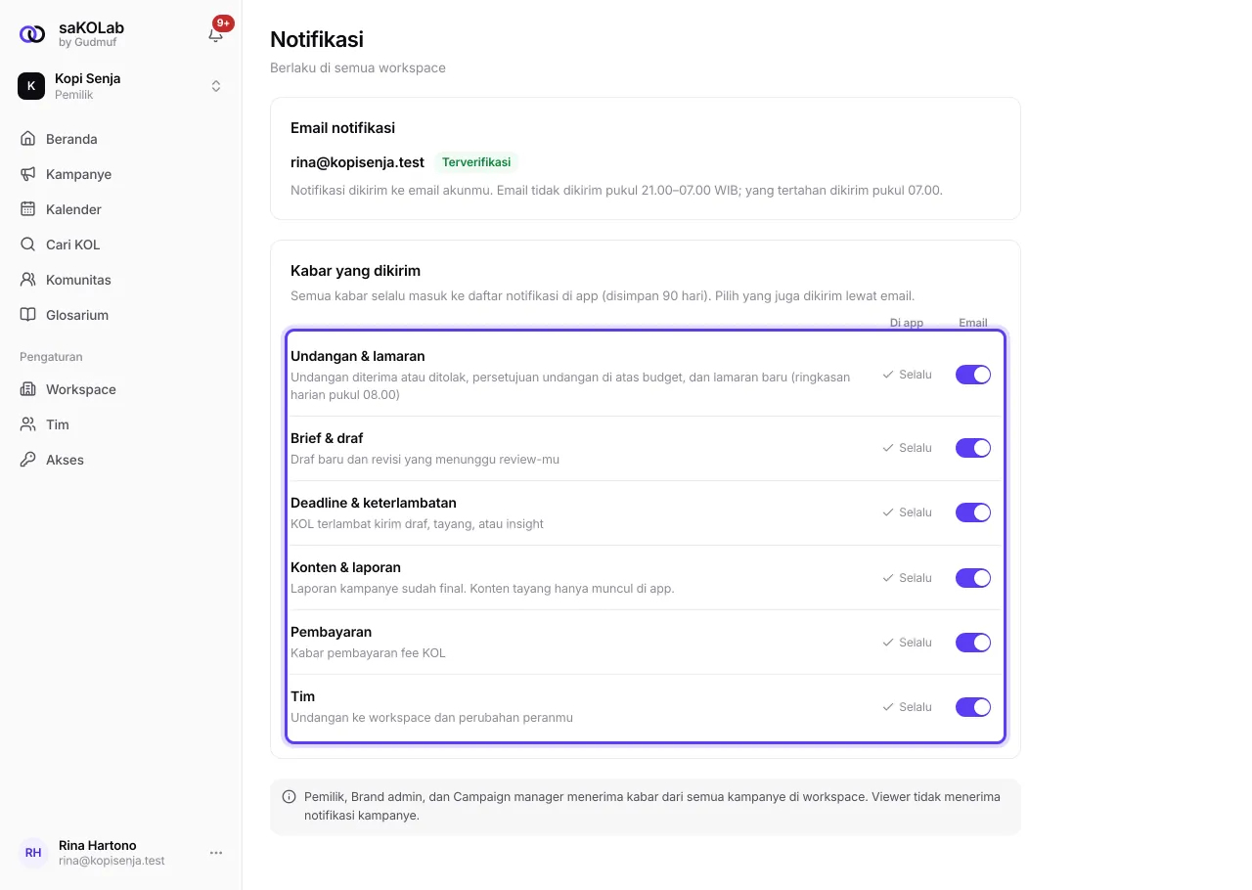Click the info icon in the role note
The height and width of the screenshot is (890, 1252).
point(290,797)
